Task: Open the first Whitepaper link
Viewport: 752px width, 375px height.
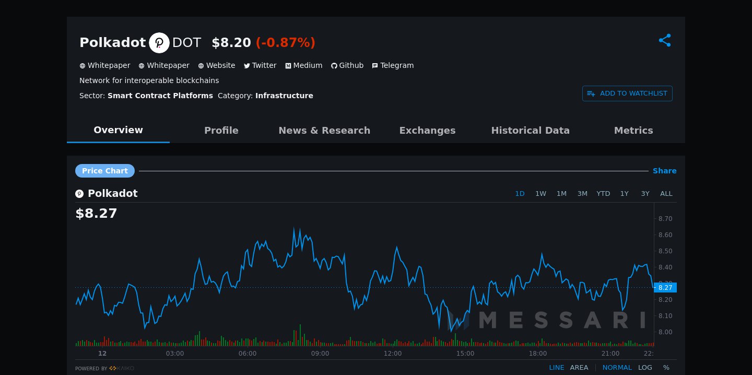Action: (109, 65)
